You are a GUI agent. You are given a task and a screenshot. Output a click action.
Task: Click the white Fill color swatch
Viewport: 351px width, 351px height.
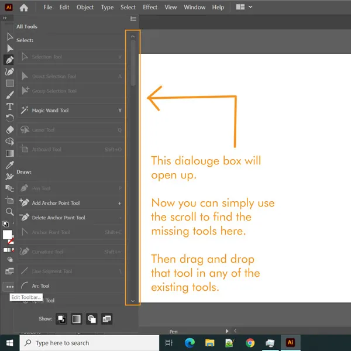click(x=8, y=235)
